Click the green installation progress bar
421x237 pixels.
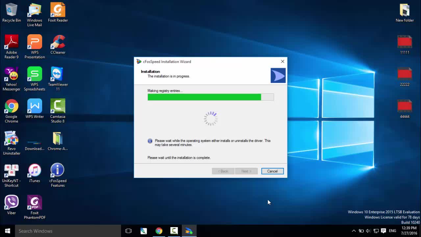(210, 97)
